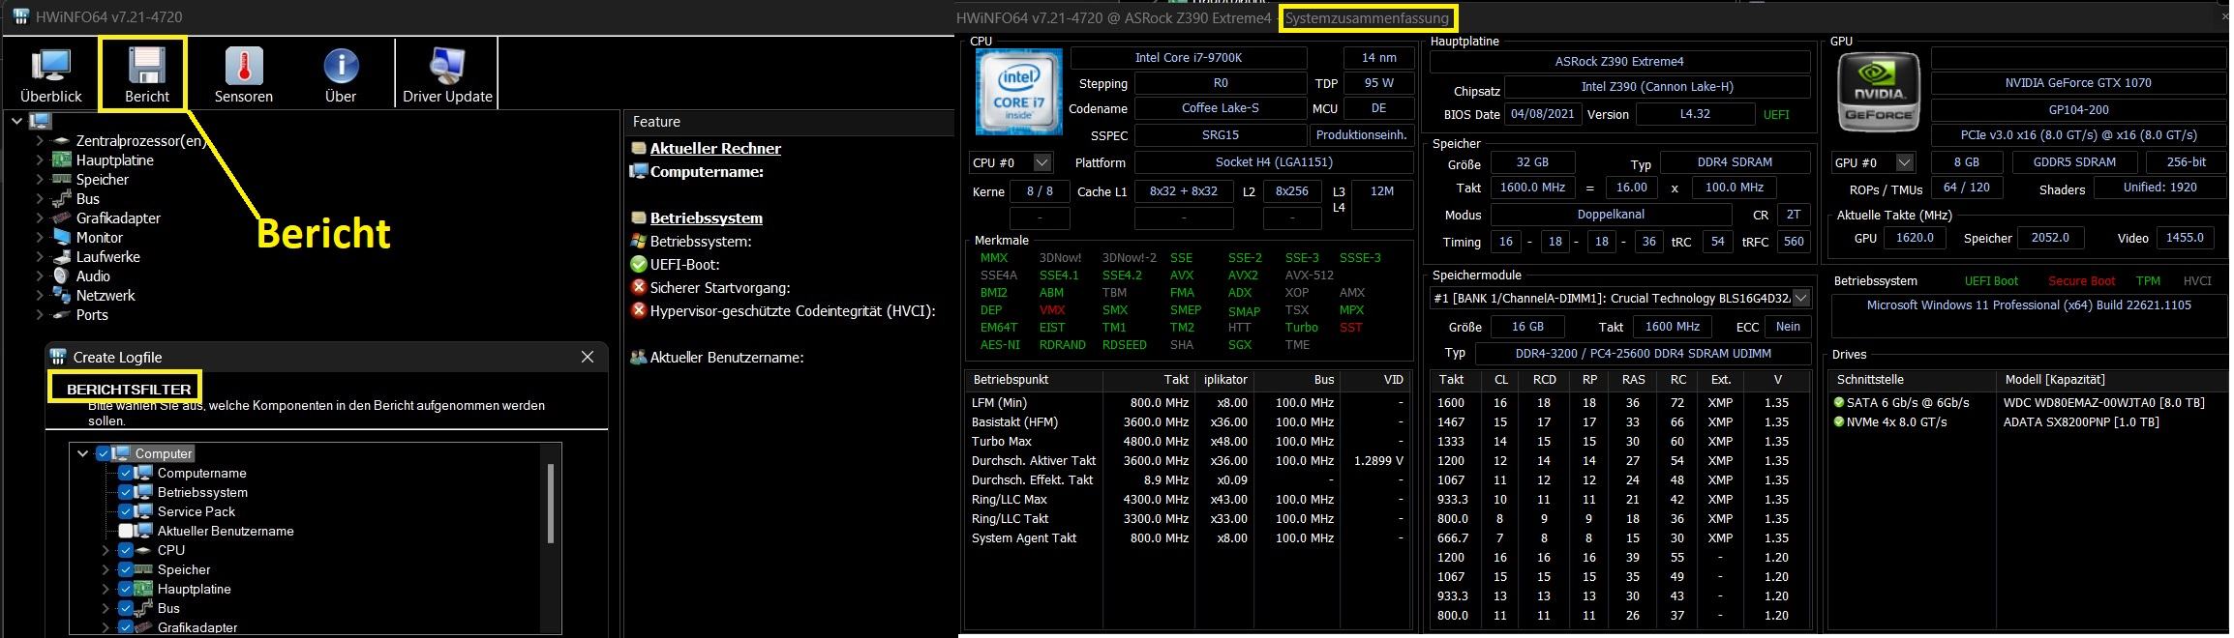The image size is (2234, 638).
Task: Toggle CPU checkbox in Create Logfile
Action: point(125,550)
